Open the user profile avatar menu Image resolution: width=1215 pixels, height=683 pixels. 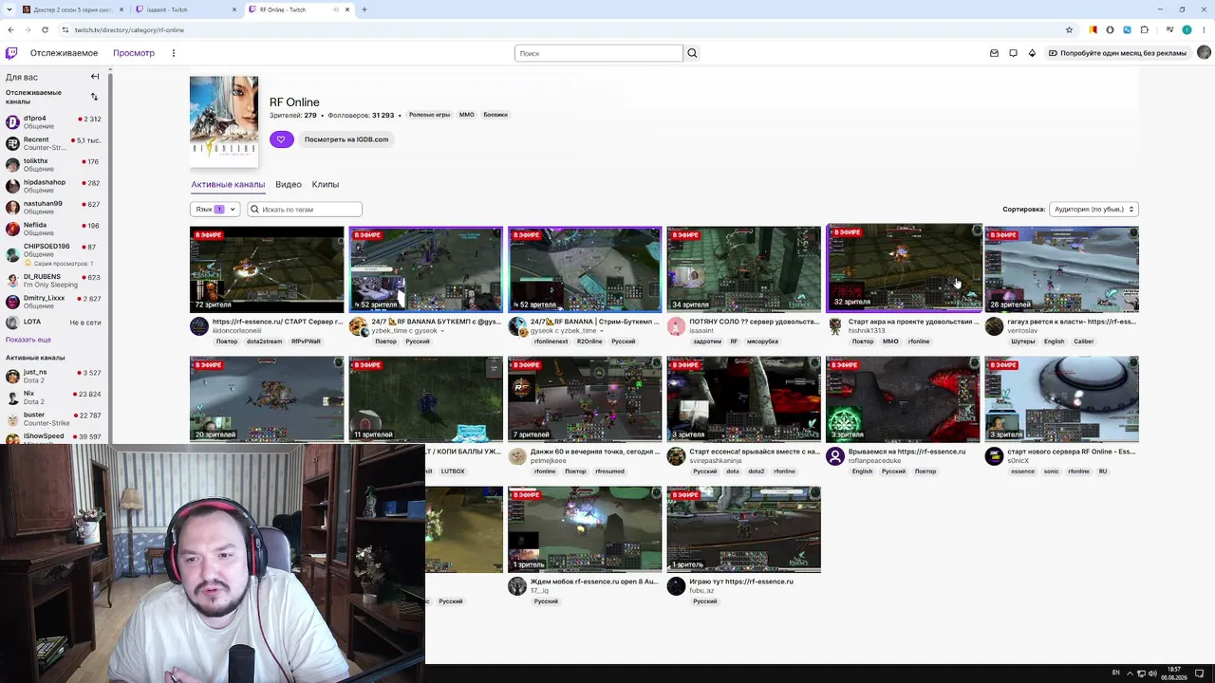click(1204, 53)
